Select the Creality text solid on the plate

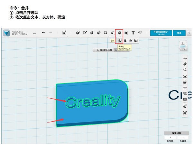tap(93, 101)
